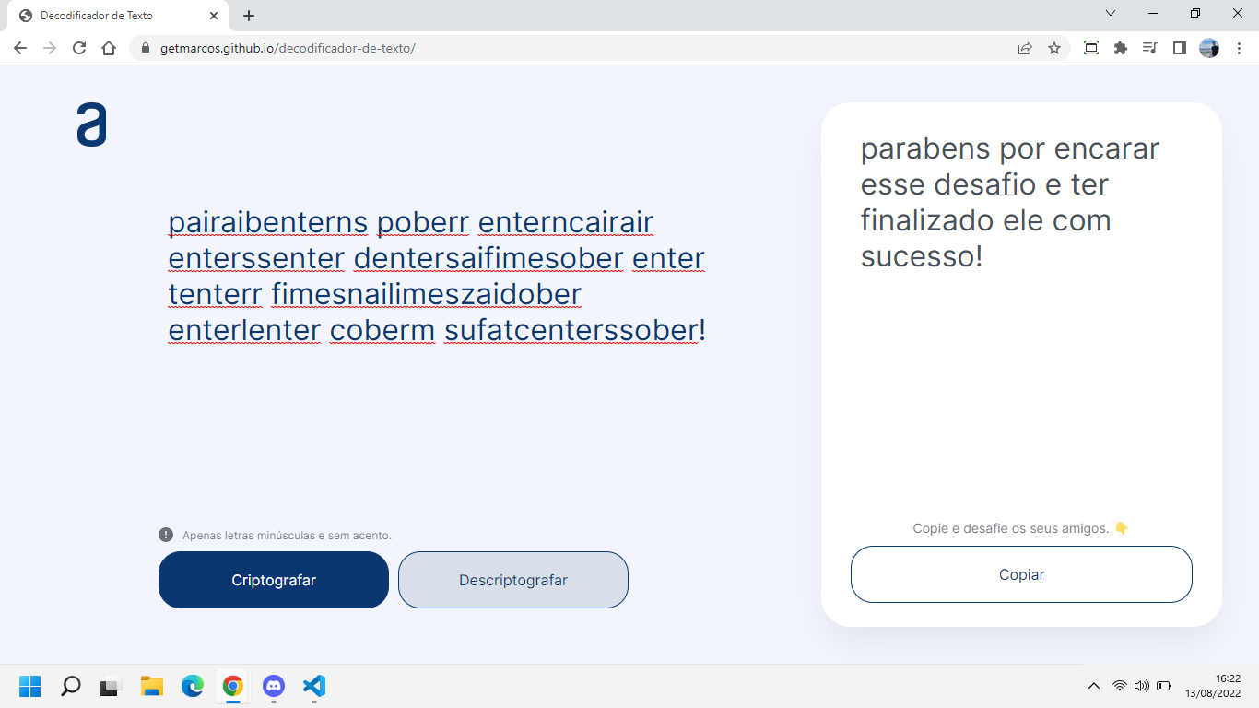1259x708 pixels.
Task: Reload the decoder page
Action: click(78, 47)
